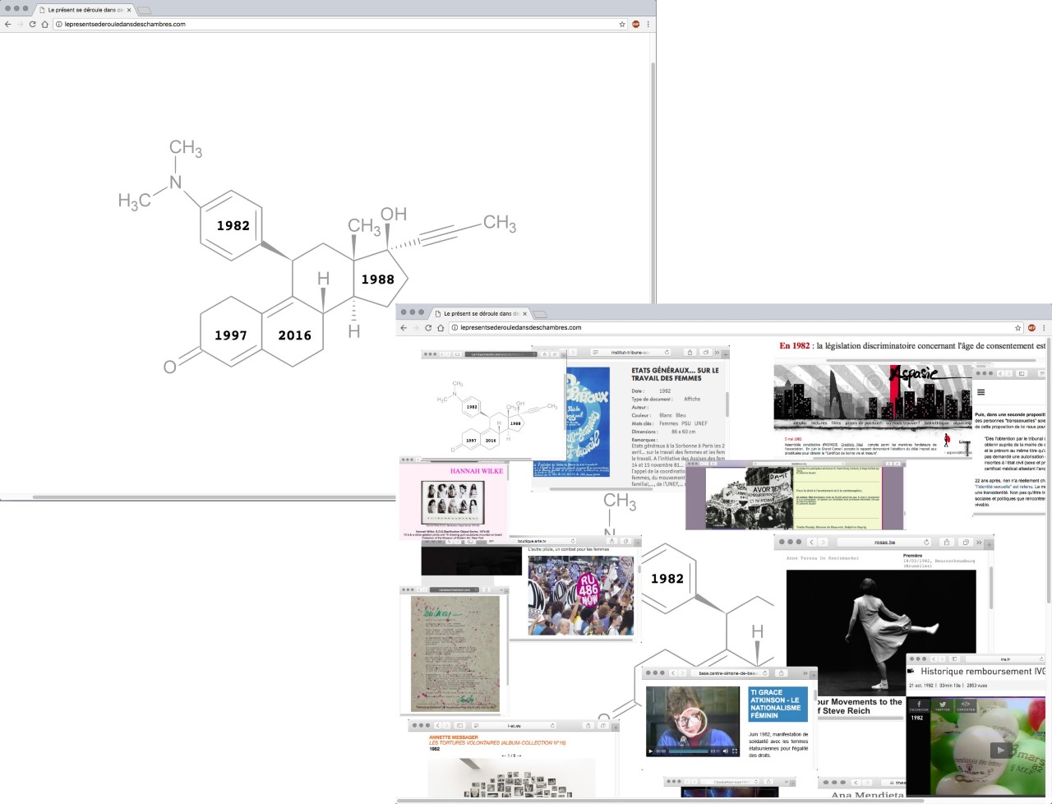Open the avortement protest photo thumbnail
The image size is (1052, 804).
click(x=794, y=495)
